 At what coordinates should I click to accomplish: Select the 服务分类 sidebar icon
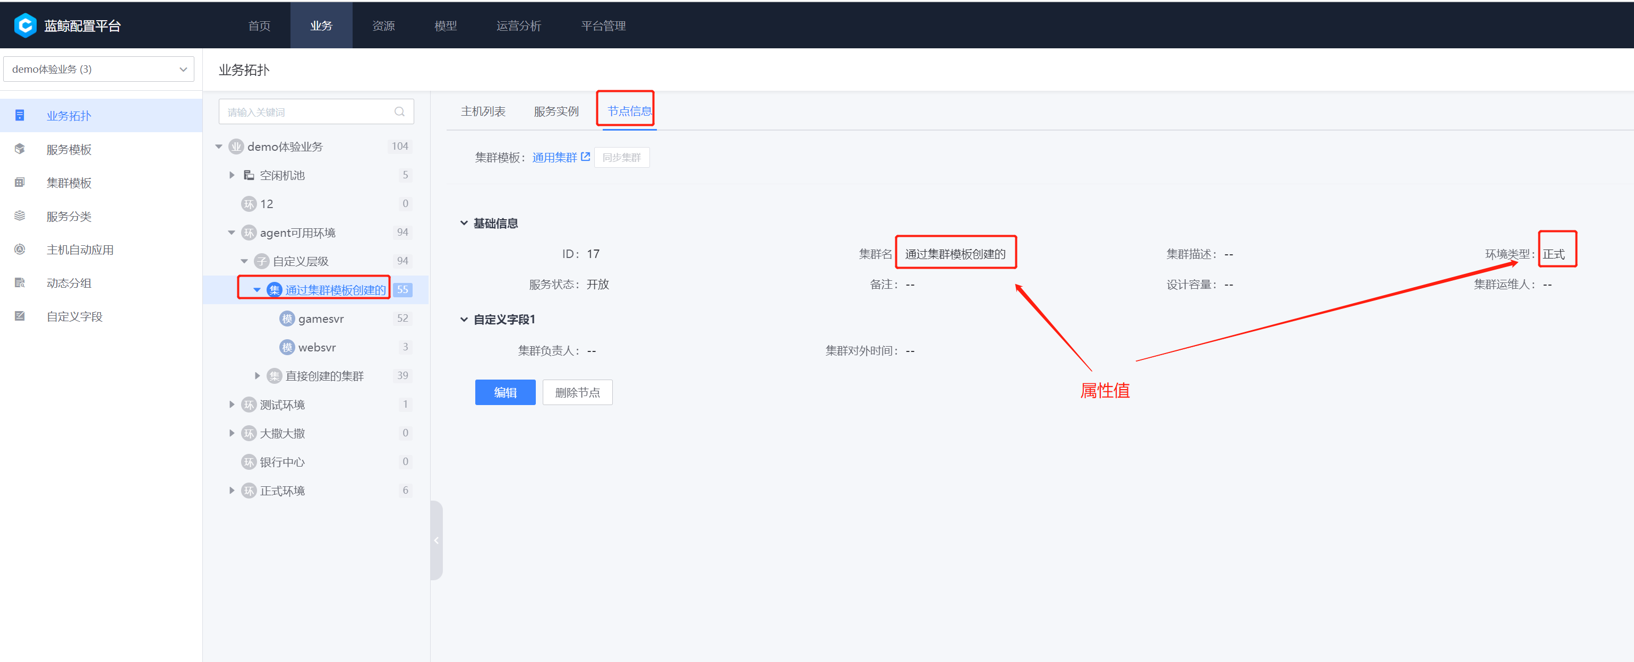pos(20,216)
